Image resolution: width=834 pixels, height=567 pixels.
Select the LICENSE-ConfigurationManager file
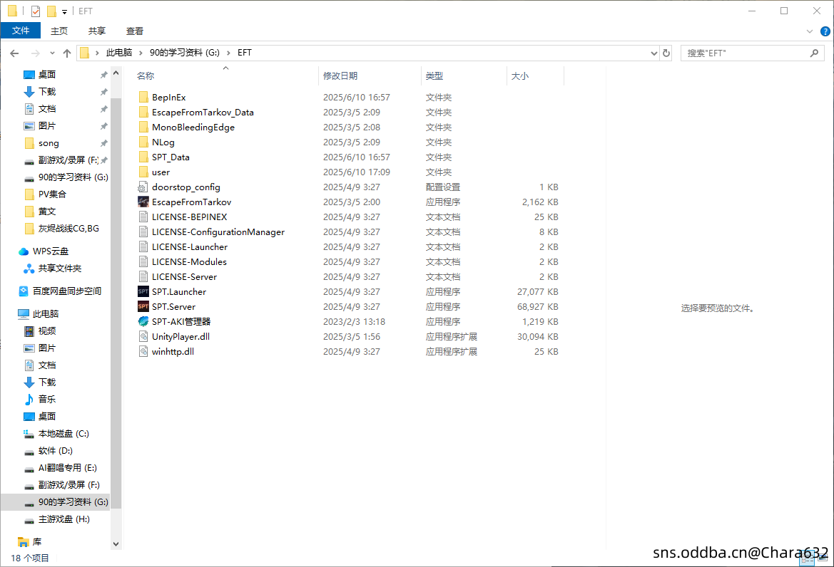(218, 232)
